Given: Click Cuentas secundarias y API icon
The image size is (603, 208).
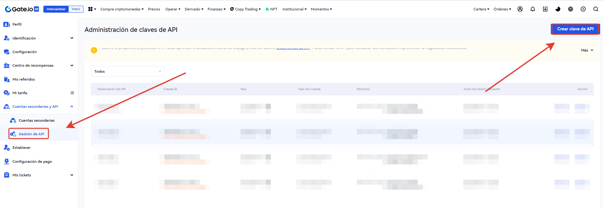Looking at the screenshot, I should point(7,107).
